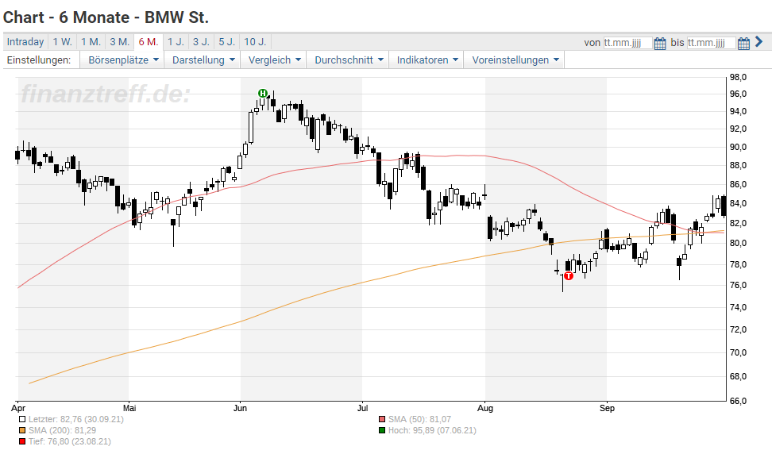Switch to the Intraday tab

[x=25, y=42]
